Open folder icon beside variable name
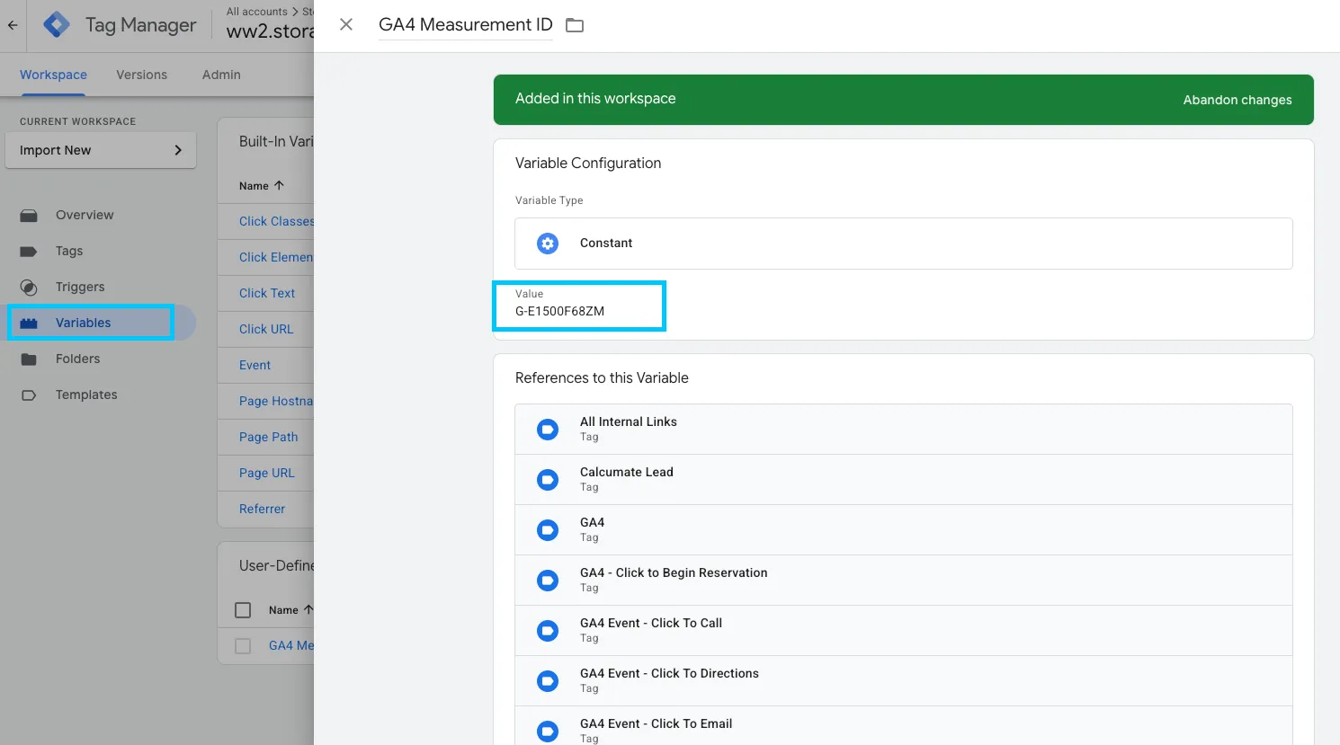This screenshot has height=745, width=1340. tap(575, 25)
